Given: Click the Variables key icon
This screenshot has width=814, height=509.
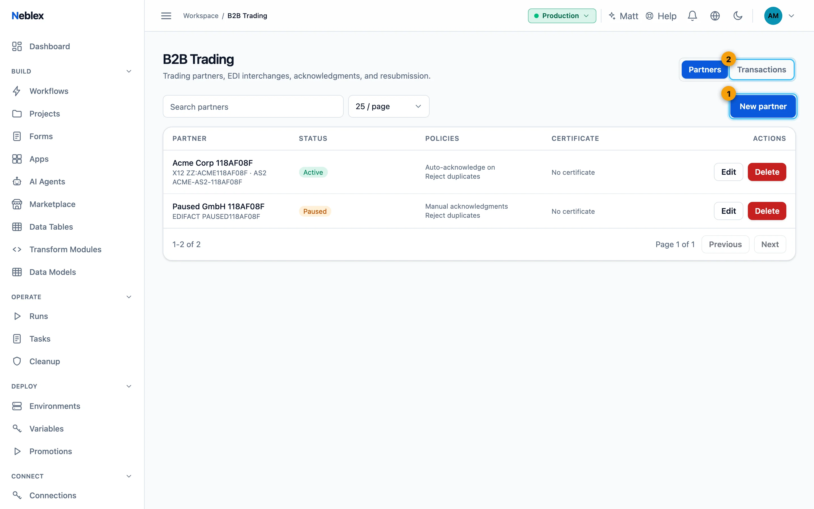Looking at the screenshot, I should coord(17,428).
